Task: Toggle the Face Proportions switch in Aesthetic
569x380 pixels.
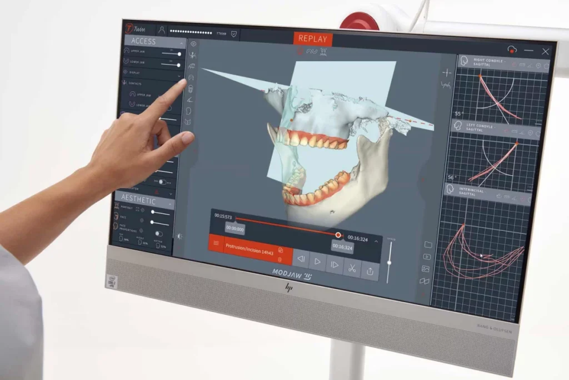Action: pos(159,234)
